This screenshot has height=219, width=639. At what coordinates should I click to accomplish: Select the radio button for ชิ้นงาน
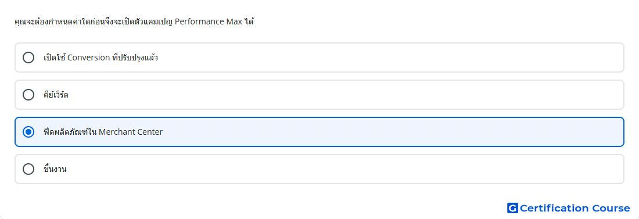[x=28, y=169]
